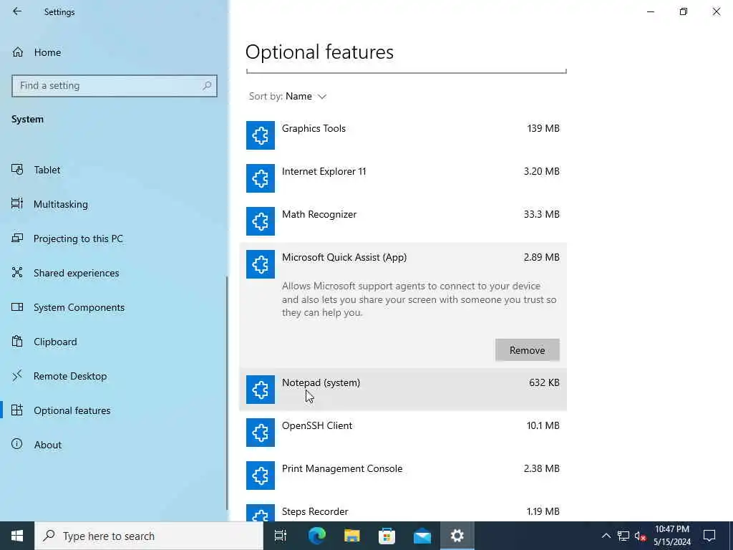Open the Sort by Name dropdown
Image resolution: width=733 pixels, height=550 pixels.
[x=288, y=97]
